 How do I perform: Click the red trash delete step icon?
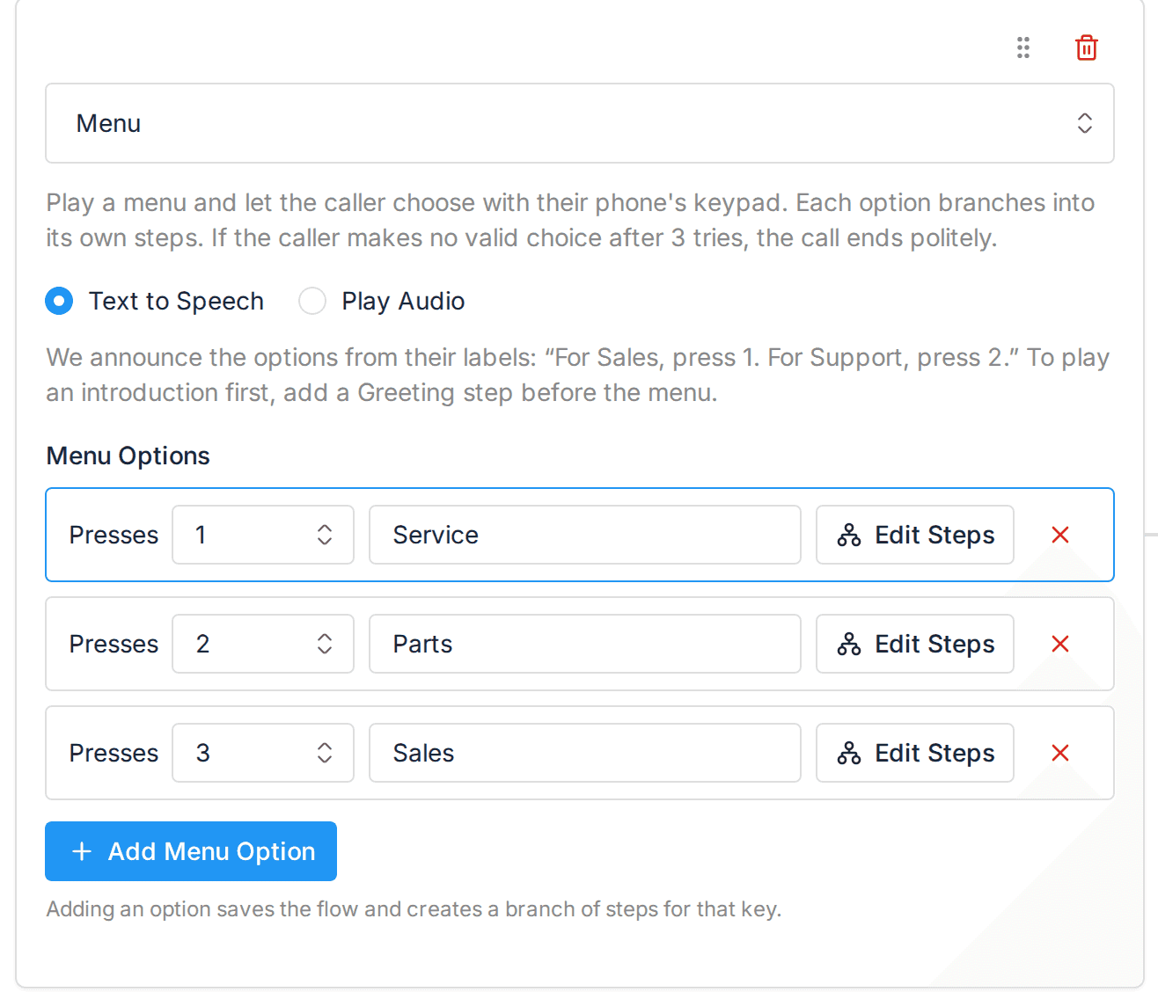point(1087,47)
